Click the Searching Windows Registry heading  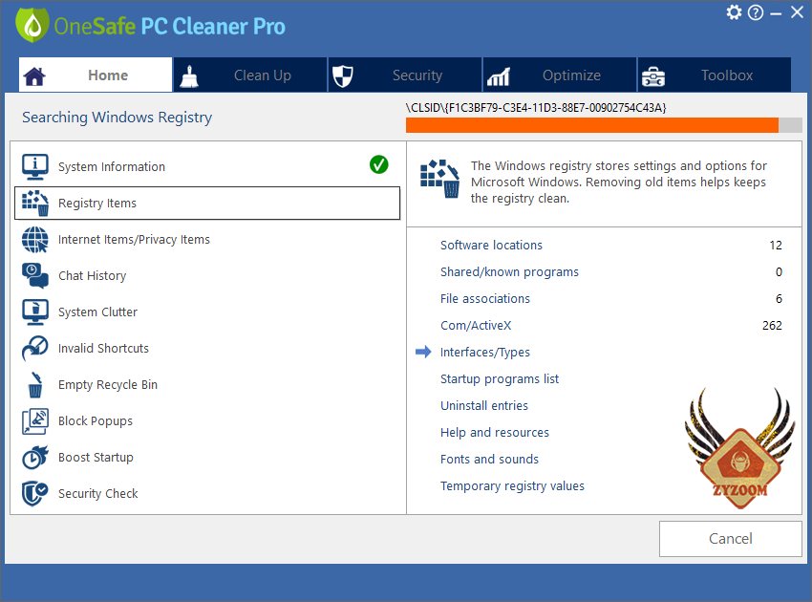coord(118,118)
